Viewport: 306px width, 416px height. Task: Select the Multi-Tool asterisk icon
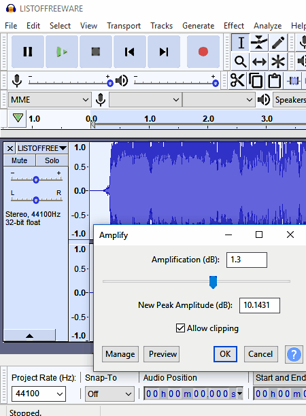pyautogui.click(x=278, y=62)
